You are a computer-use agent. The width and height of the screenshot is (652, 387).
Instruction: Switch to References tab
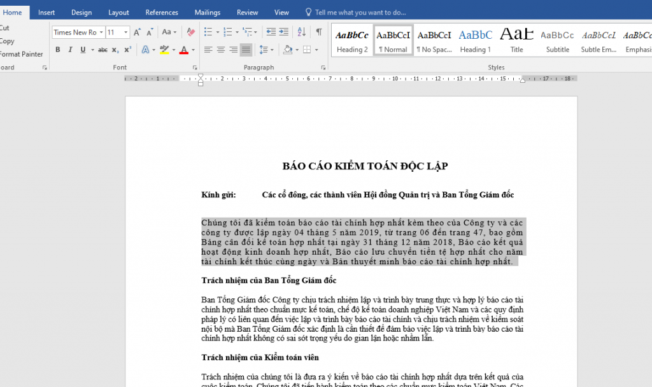162,13
